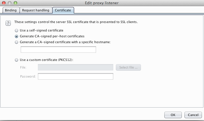Minimize the dialog with the yellow button
The width and height of the screenshot is (204, 121).
(9, 3)
